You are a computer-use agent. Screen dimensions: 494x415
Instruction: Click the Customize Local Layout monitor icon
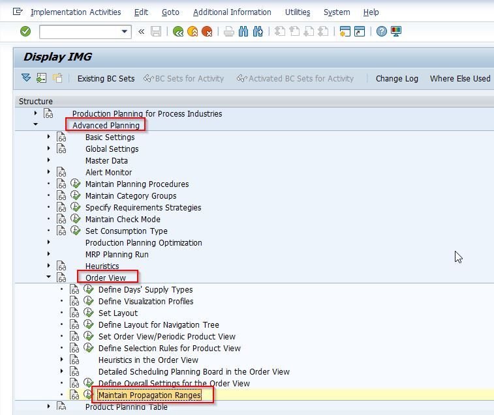(x=396, y=31)
